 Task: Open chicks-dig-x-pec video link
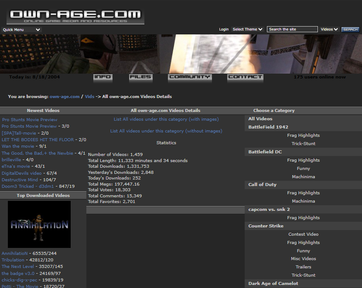coord(19,280)
